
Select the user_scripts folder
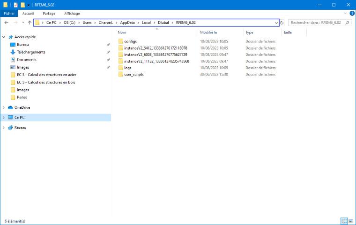[x=134, y=74]
